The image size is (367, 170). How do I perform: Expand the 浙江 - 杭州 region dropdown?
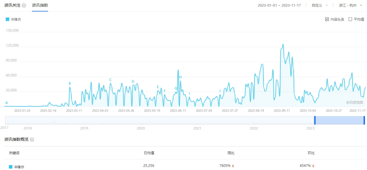point(350,5)
